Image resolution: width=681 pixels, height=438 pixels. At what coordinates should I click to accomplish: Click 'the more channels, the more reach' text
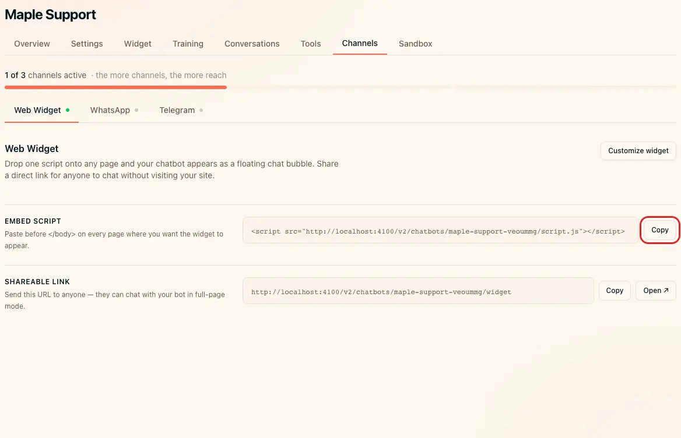point(161,75)
